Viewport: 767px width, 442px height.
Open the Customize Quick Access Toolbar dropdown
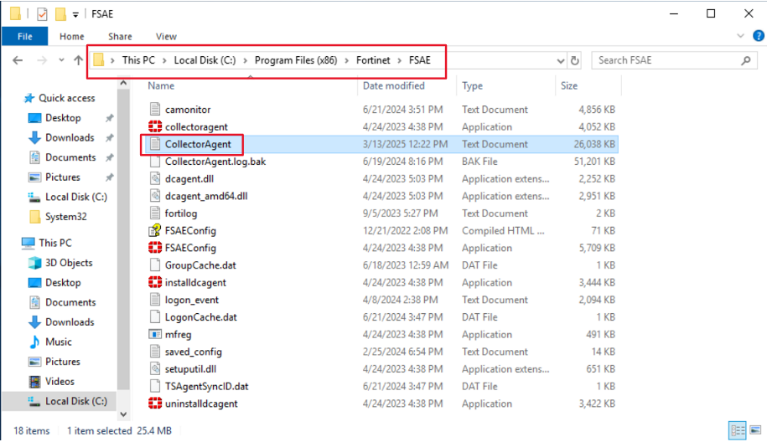click(75, 15)
